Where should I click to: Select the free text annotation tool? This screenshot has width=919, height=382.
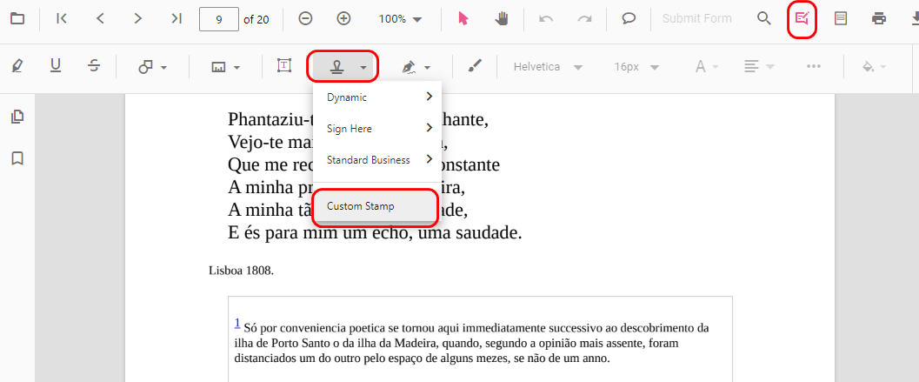(284, 66)
